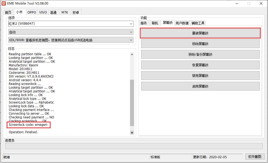
Task: Click ScreenLock type ... Alphabetic line
Action: [31, 102]
